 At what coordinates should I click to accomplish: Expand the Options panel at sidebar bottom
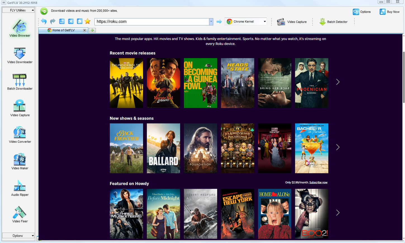[18, 236]
